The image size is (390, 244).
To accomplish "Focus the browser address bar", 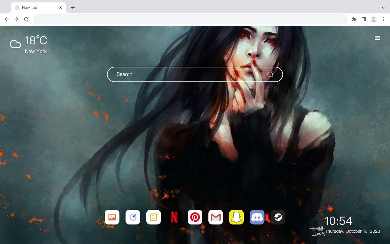I will pyautogui.click(x=190, y=19).
